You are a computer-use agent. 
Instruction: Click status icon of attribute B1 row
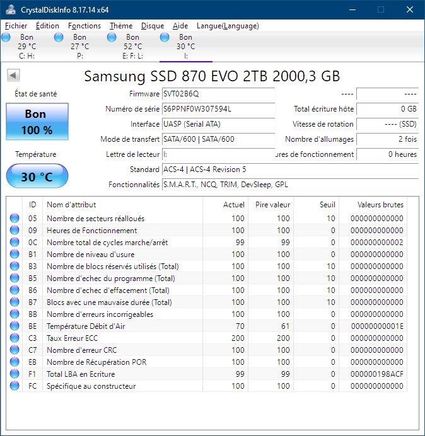point(15,254)
